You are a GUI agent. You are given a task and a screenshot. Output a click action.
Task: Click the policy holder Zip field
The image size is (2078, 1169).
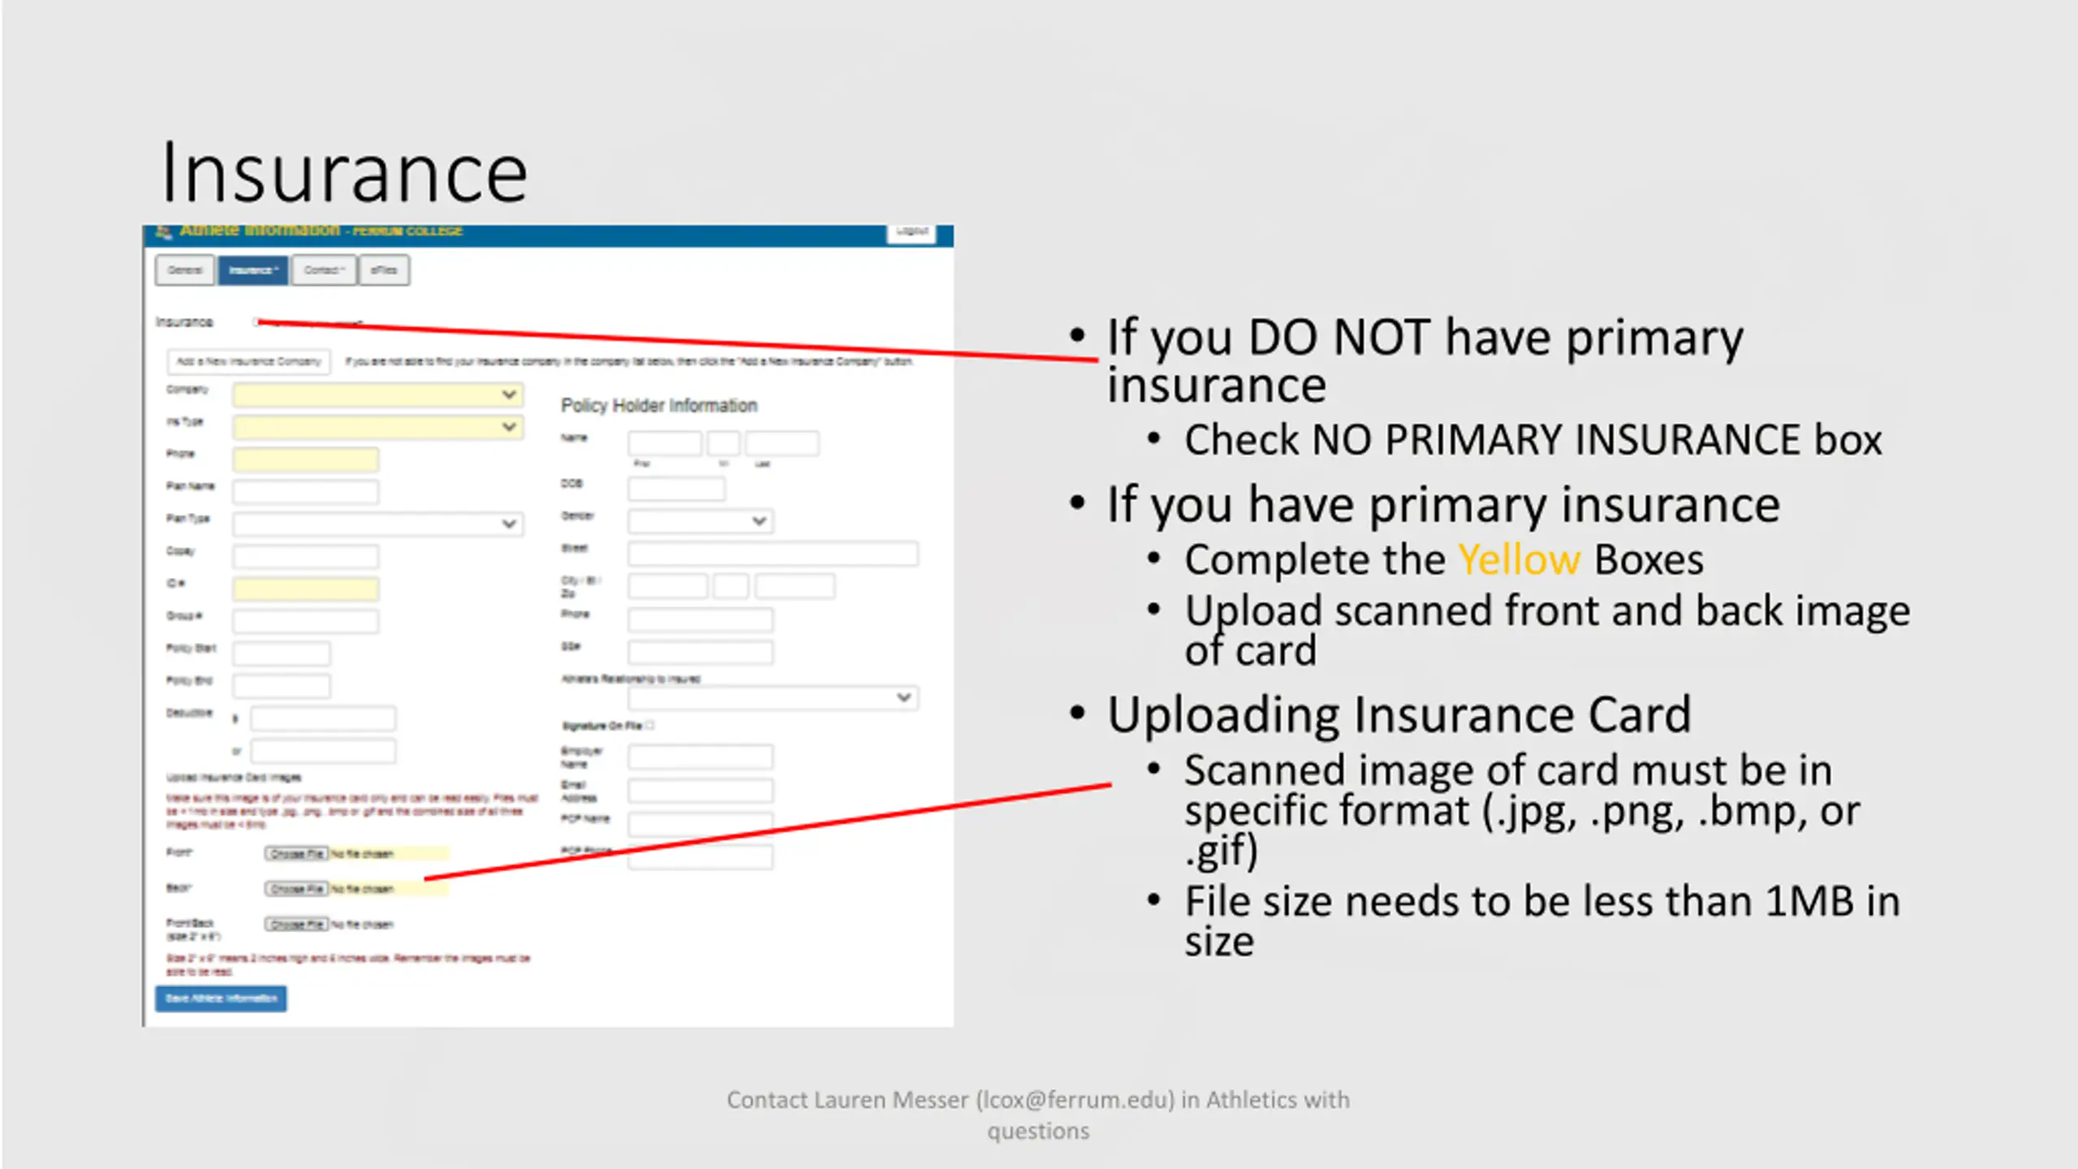click(795, 586)
